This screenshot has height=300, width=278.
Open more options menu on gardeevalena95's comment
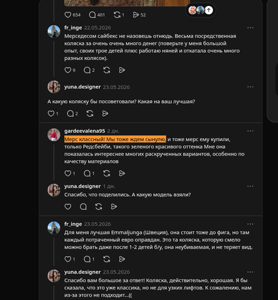tap(250, 131)
